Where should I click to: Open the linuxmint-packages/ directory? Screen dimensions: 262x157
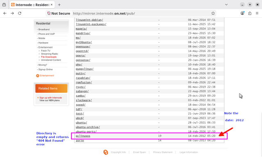[x=91, y=24]
